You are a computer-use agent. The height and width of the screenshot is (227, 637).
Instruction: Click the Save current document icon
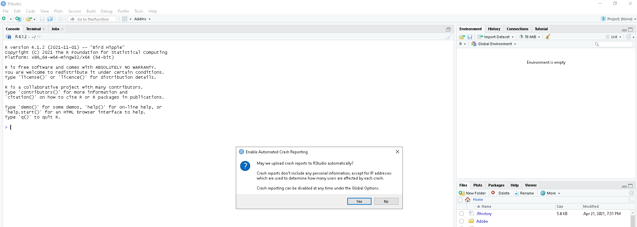click(x=42, y=19)
